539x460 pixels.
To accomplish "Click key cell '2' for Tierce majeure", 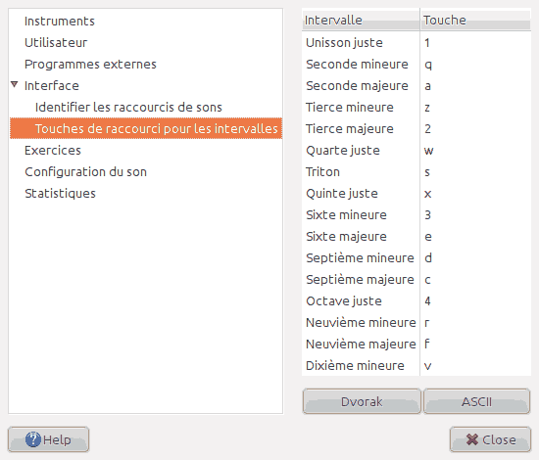I will [x=475, y=129].
